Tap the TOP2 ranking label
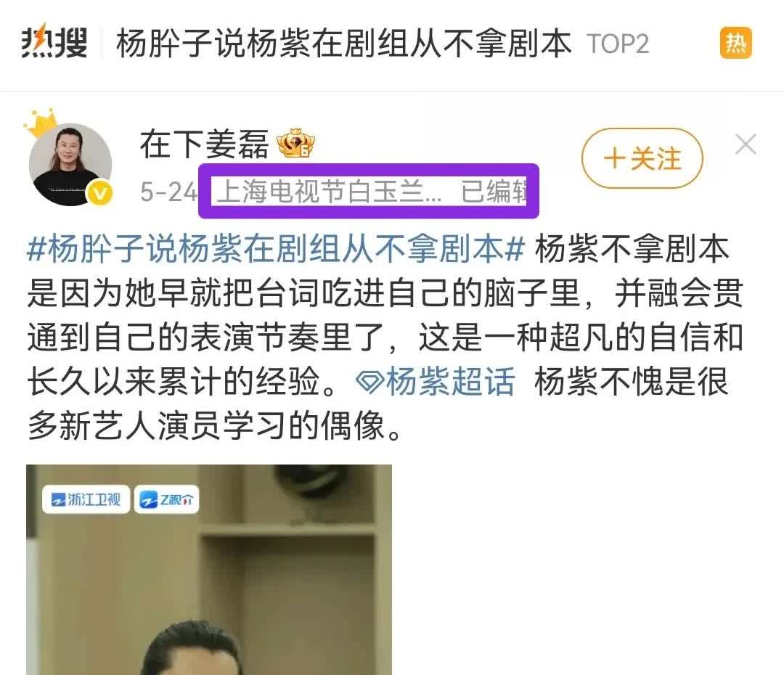 coord(618,44)
